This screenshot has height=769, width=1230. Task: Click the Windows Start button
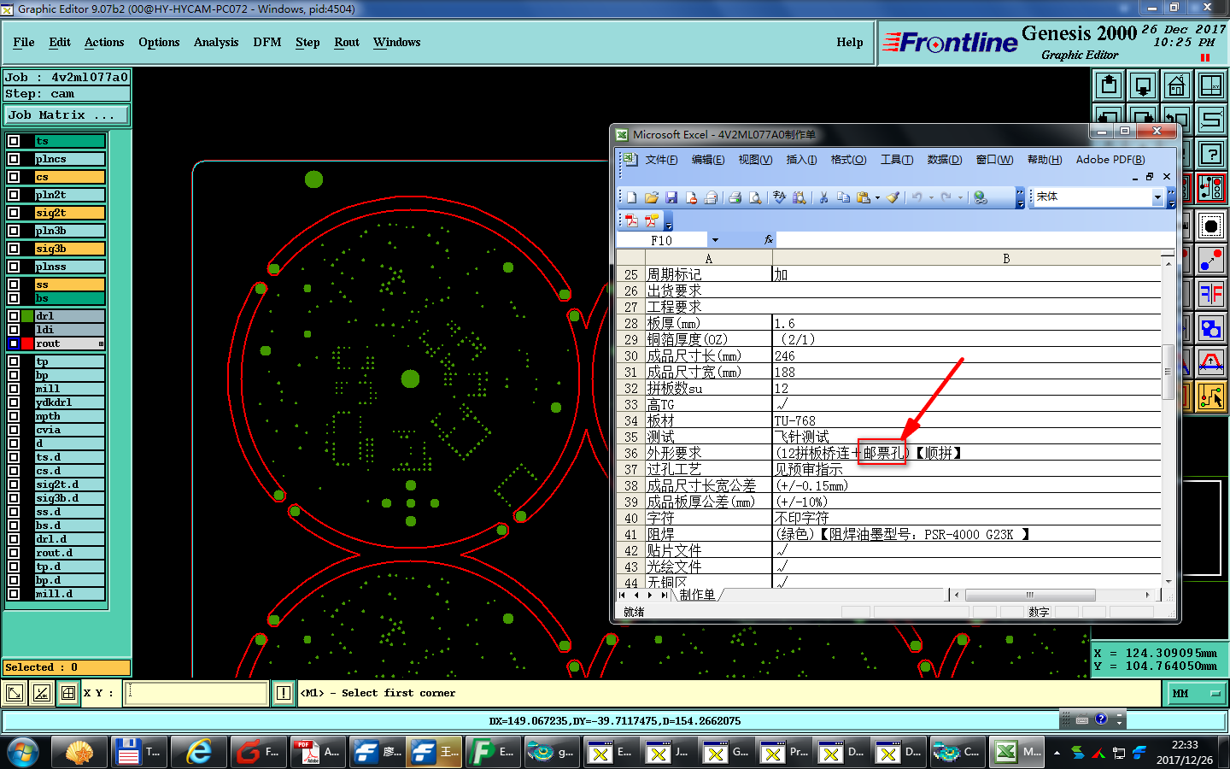click(23, 753)
